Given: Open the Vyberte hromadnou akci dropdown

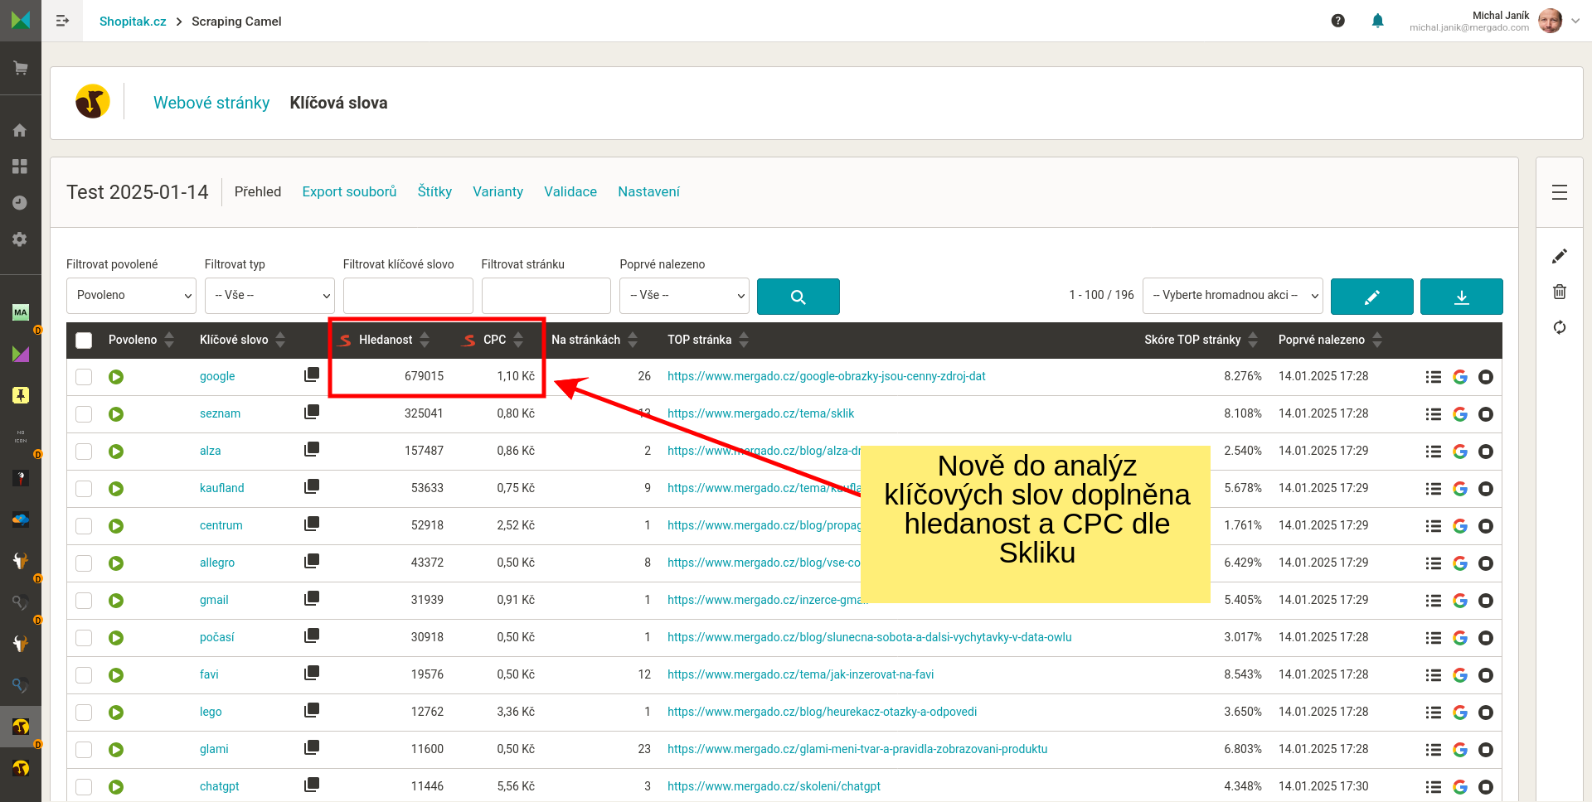Looking at the screenshot, I should (x=1232, y=296).
